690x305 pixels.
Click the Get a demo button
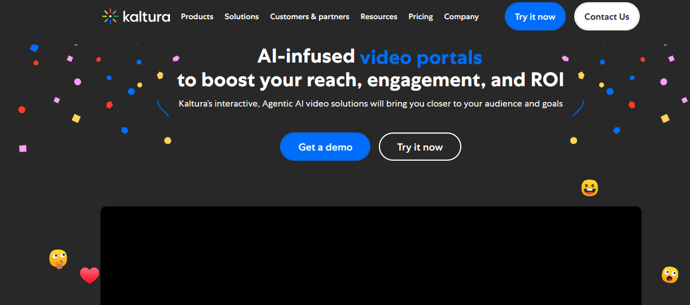[x=325, y=147]
